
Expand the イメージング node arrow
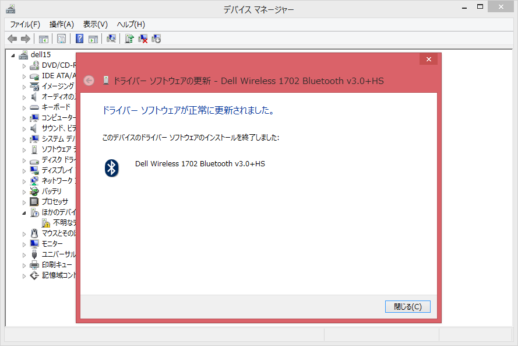pos(24,87)
